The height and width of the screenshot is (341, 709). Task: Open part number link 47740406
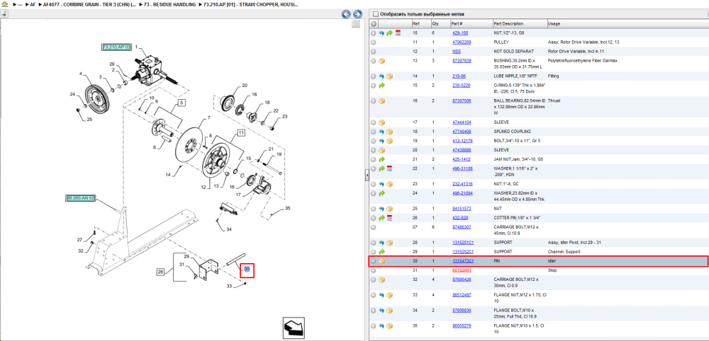pyautogui.click(x=462, y=132)
